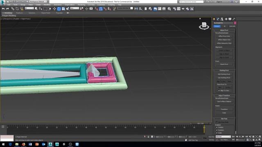Activate the Bind to Space Warp tool
This screenshot has height=147, width=262.
pos(22,9)
